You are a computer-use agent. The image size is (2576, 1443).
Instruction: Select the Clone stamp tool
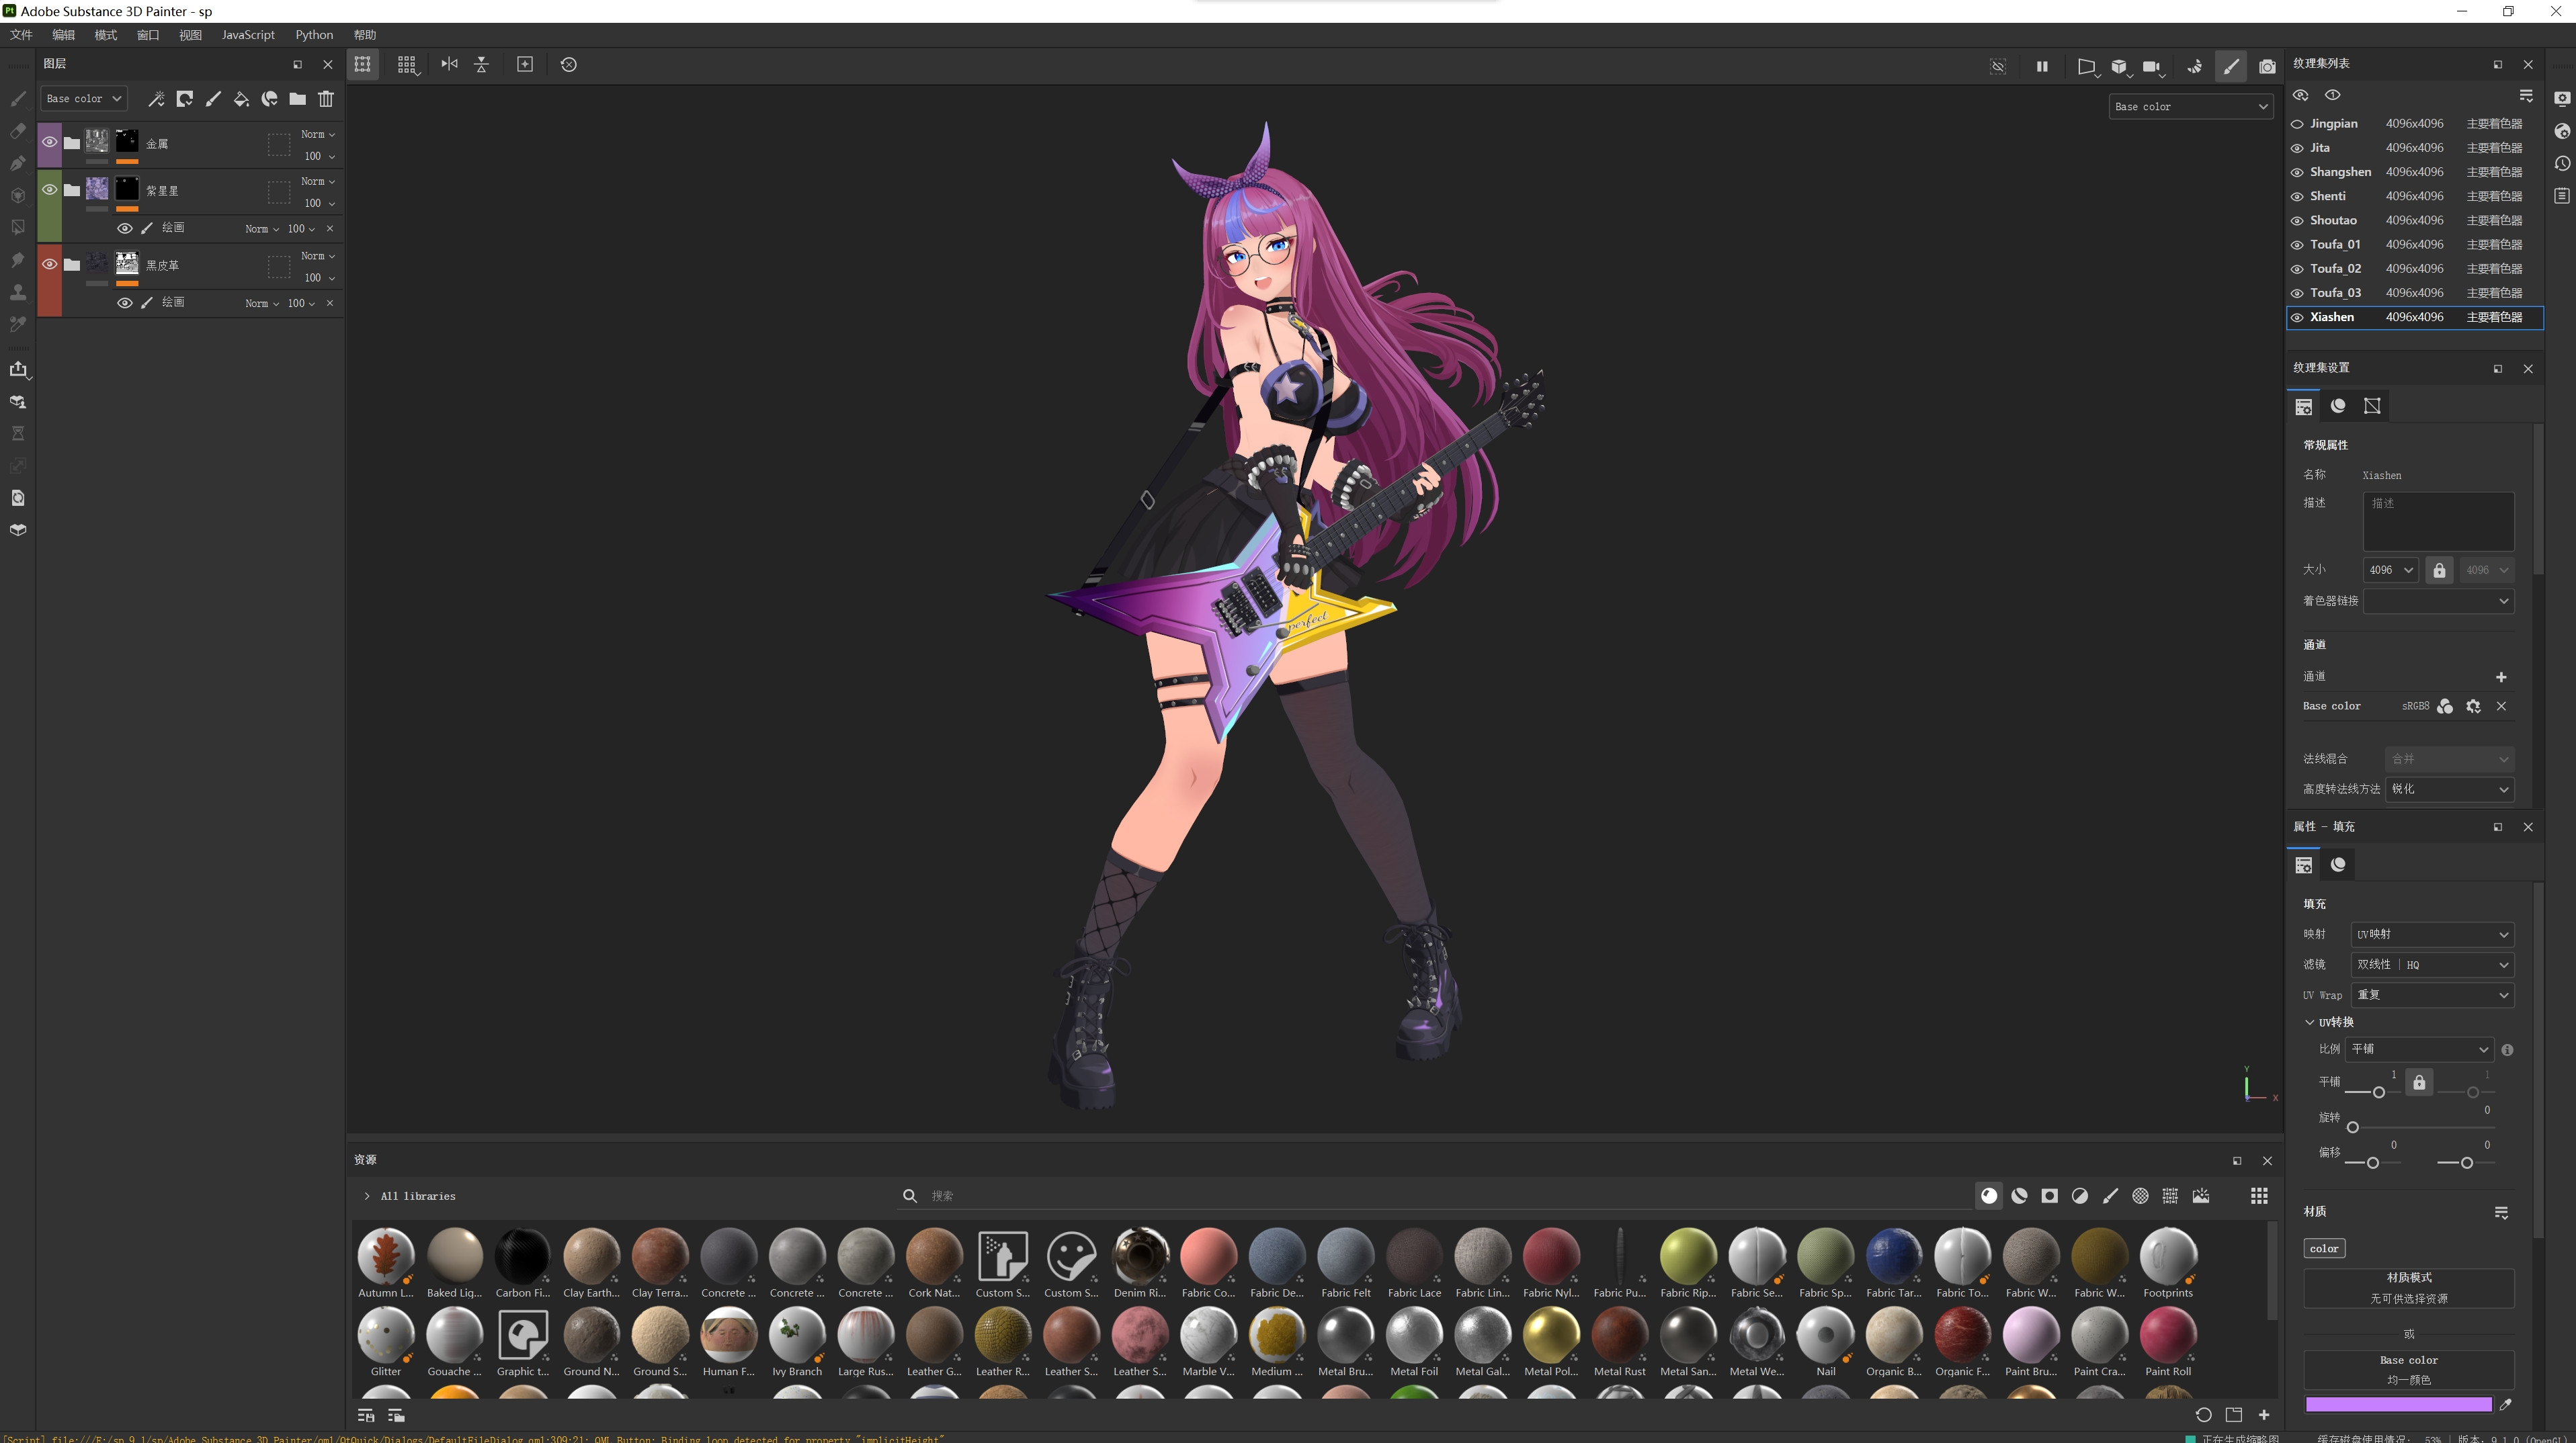point(18,292)
